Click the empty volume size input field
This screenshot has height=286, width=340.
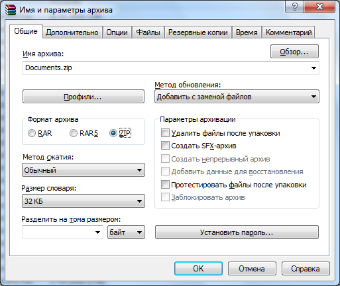pyautogui.click(x=62, y=232)
